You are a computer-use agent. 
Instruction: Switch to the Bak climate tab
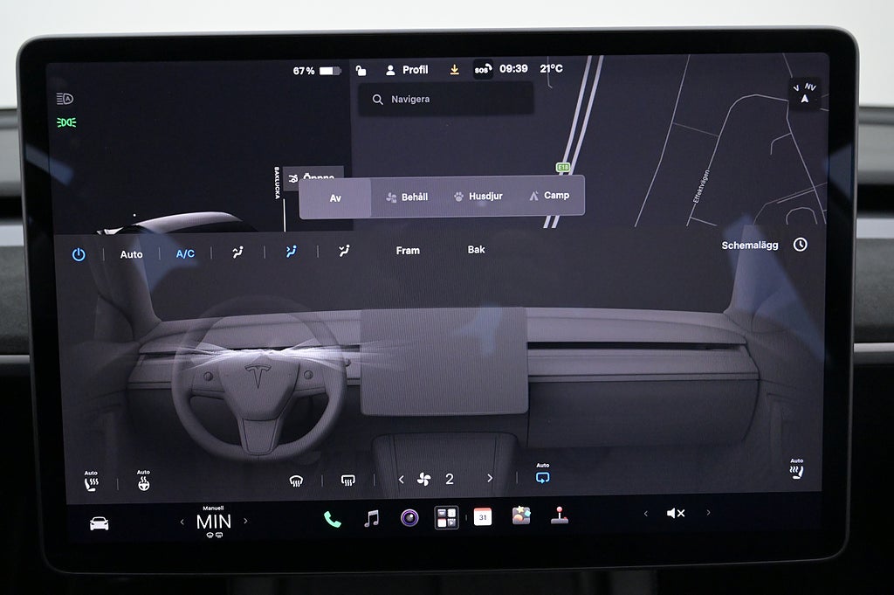click(x=476, y=250)
